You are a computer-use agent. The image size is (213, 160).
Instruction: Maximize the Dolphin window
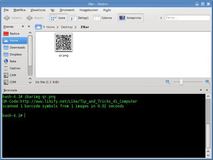pyautogui.click(x=203, y=4)
